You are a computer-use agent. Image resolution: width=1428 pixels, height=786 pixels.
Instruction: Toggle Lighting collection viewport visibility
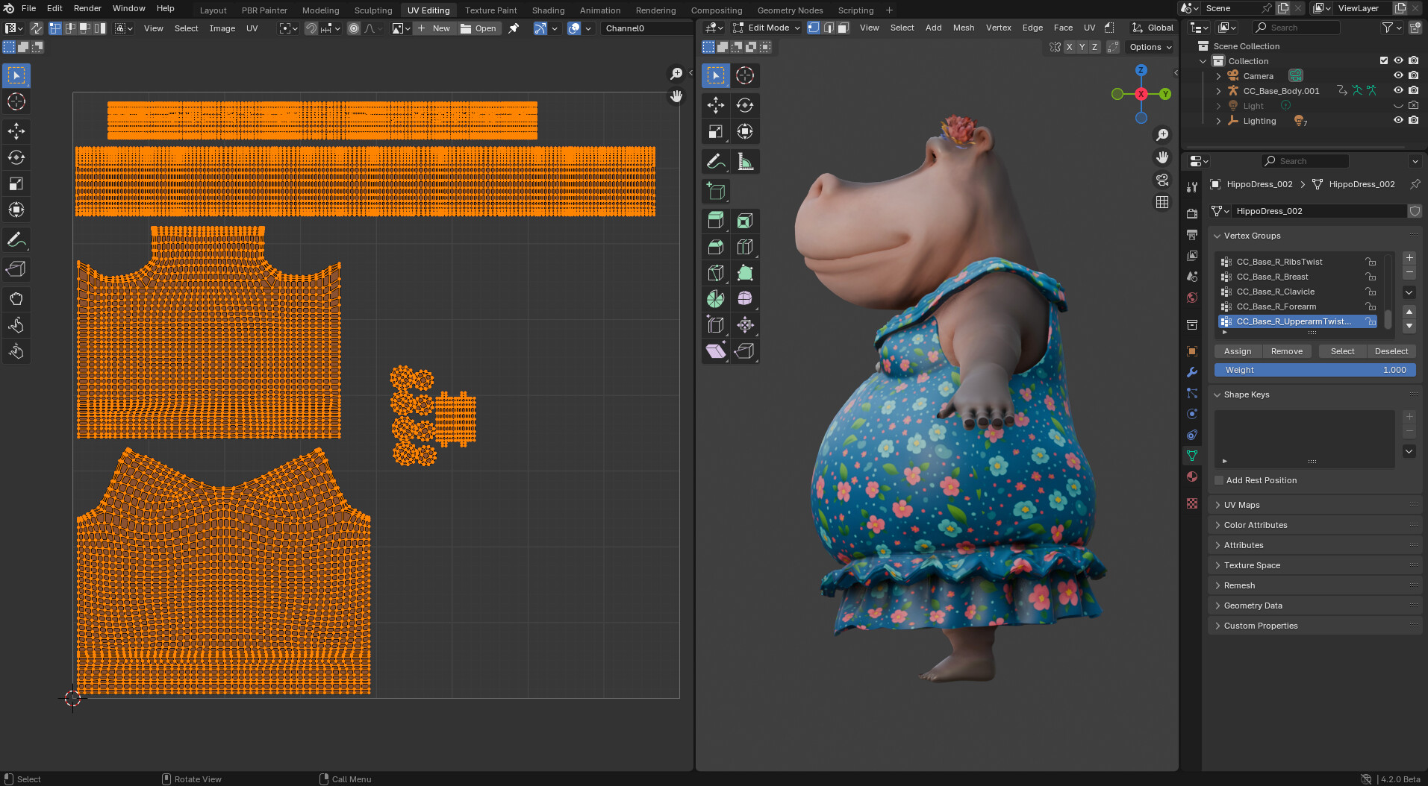pos(1398,120)
